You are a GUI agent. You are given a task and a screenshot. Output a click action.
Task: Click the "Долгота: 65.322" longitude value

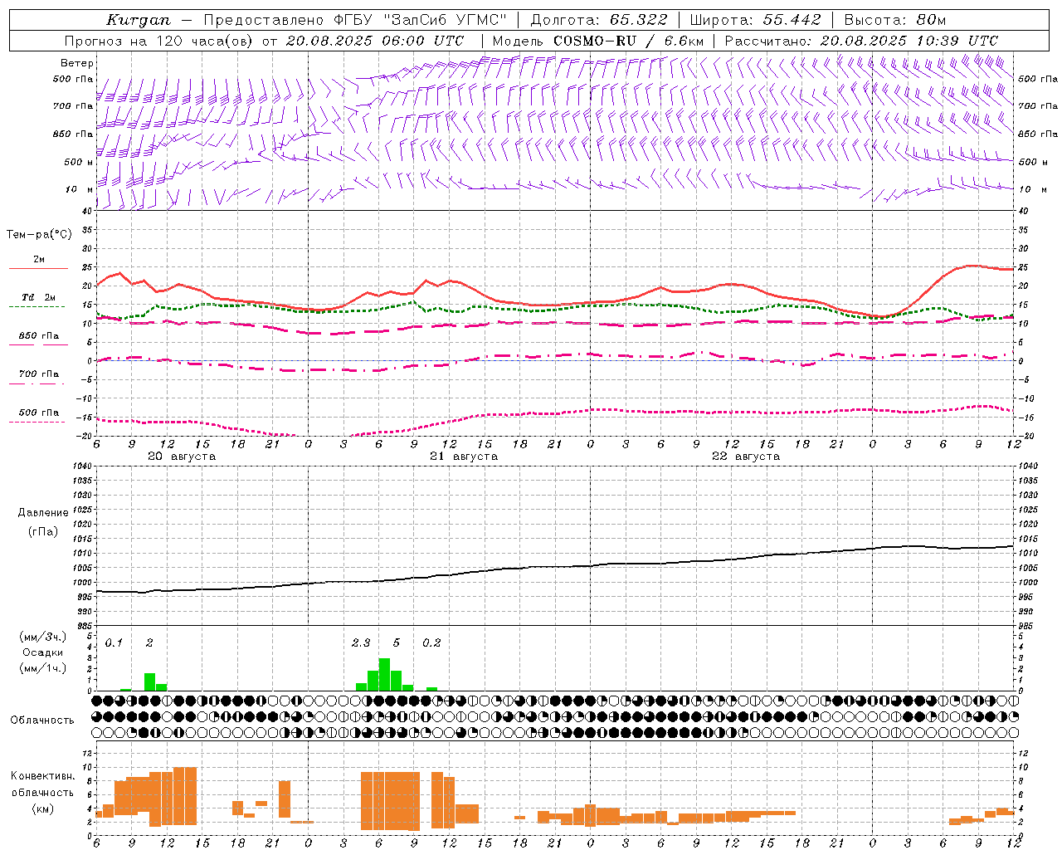click(600, 20)
